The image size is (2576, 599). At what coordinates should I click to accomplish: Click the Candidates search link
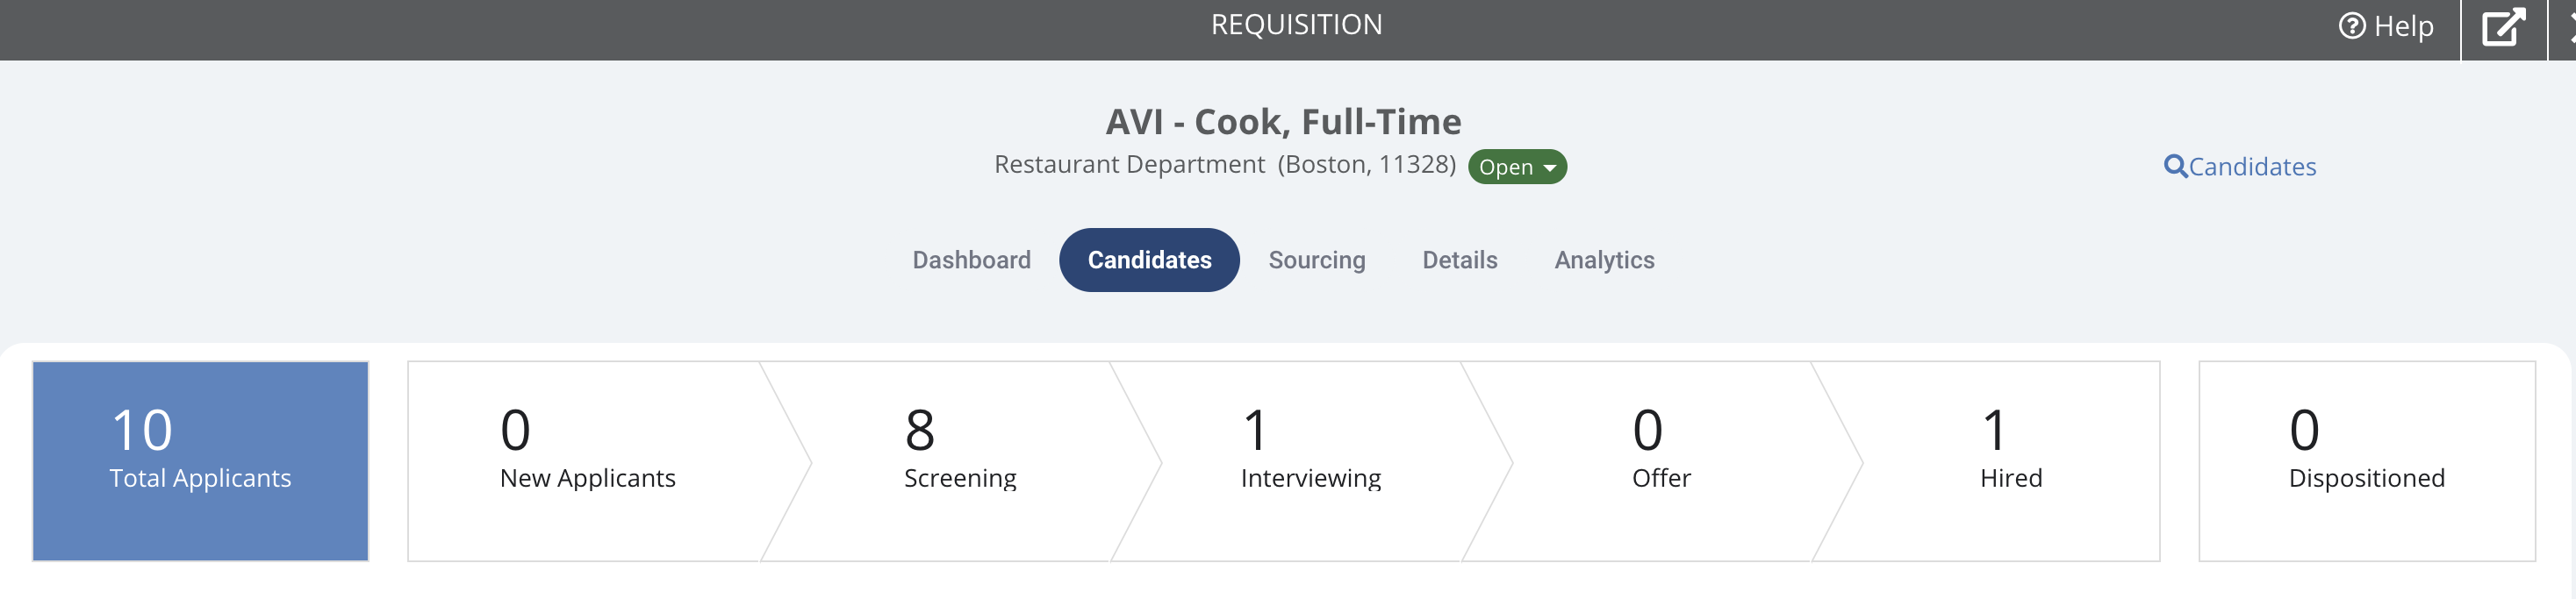click(x=2239, y=166)
